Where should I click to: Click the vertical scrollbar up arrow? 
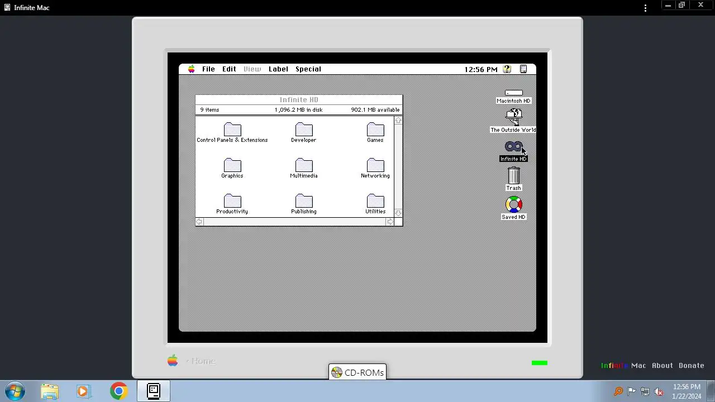[x=398, y=121]
